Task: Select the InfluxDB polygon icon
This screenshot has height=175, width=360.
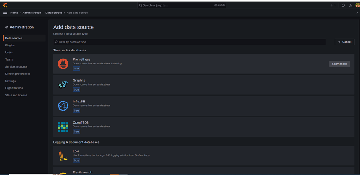Action: click(x=63, y=106)
